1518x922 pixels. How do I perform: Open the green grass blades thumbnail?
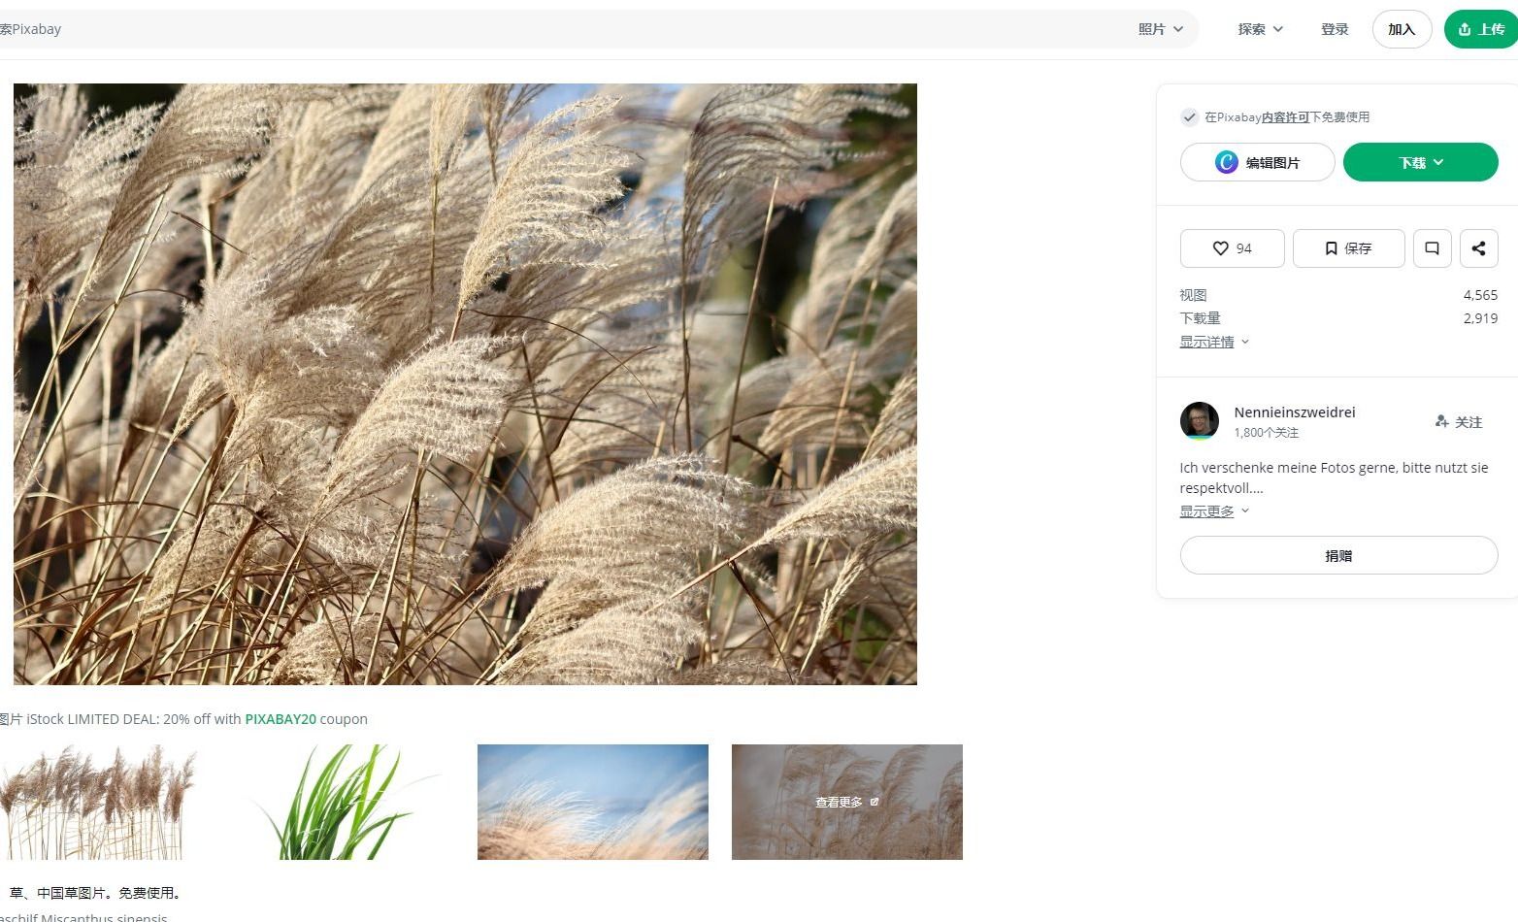tap(339, 802)
